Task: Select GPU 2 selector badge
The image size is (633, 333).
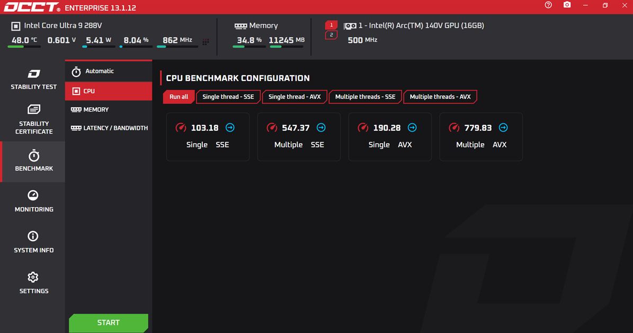Action: (331, 35)
